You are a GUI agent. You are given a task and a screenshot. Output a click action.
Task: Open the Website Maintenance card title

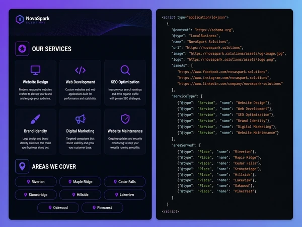point(125,131)
